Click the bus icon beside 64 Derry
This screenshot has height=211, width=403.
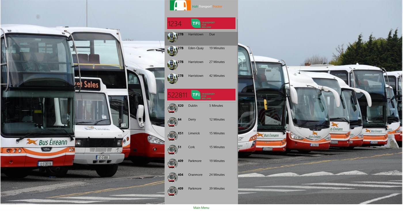pos(172,122)
